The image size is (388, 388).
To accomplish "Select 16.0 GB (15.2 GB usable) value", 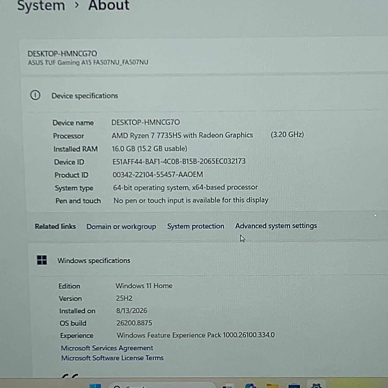I will point(150,148).
